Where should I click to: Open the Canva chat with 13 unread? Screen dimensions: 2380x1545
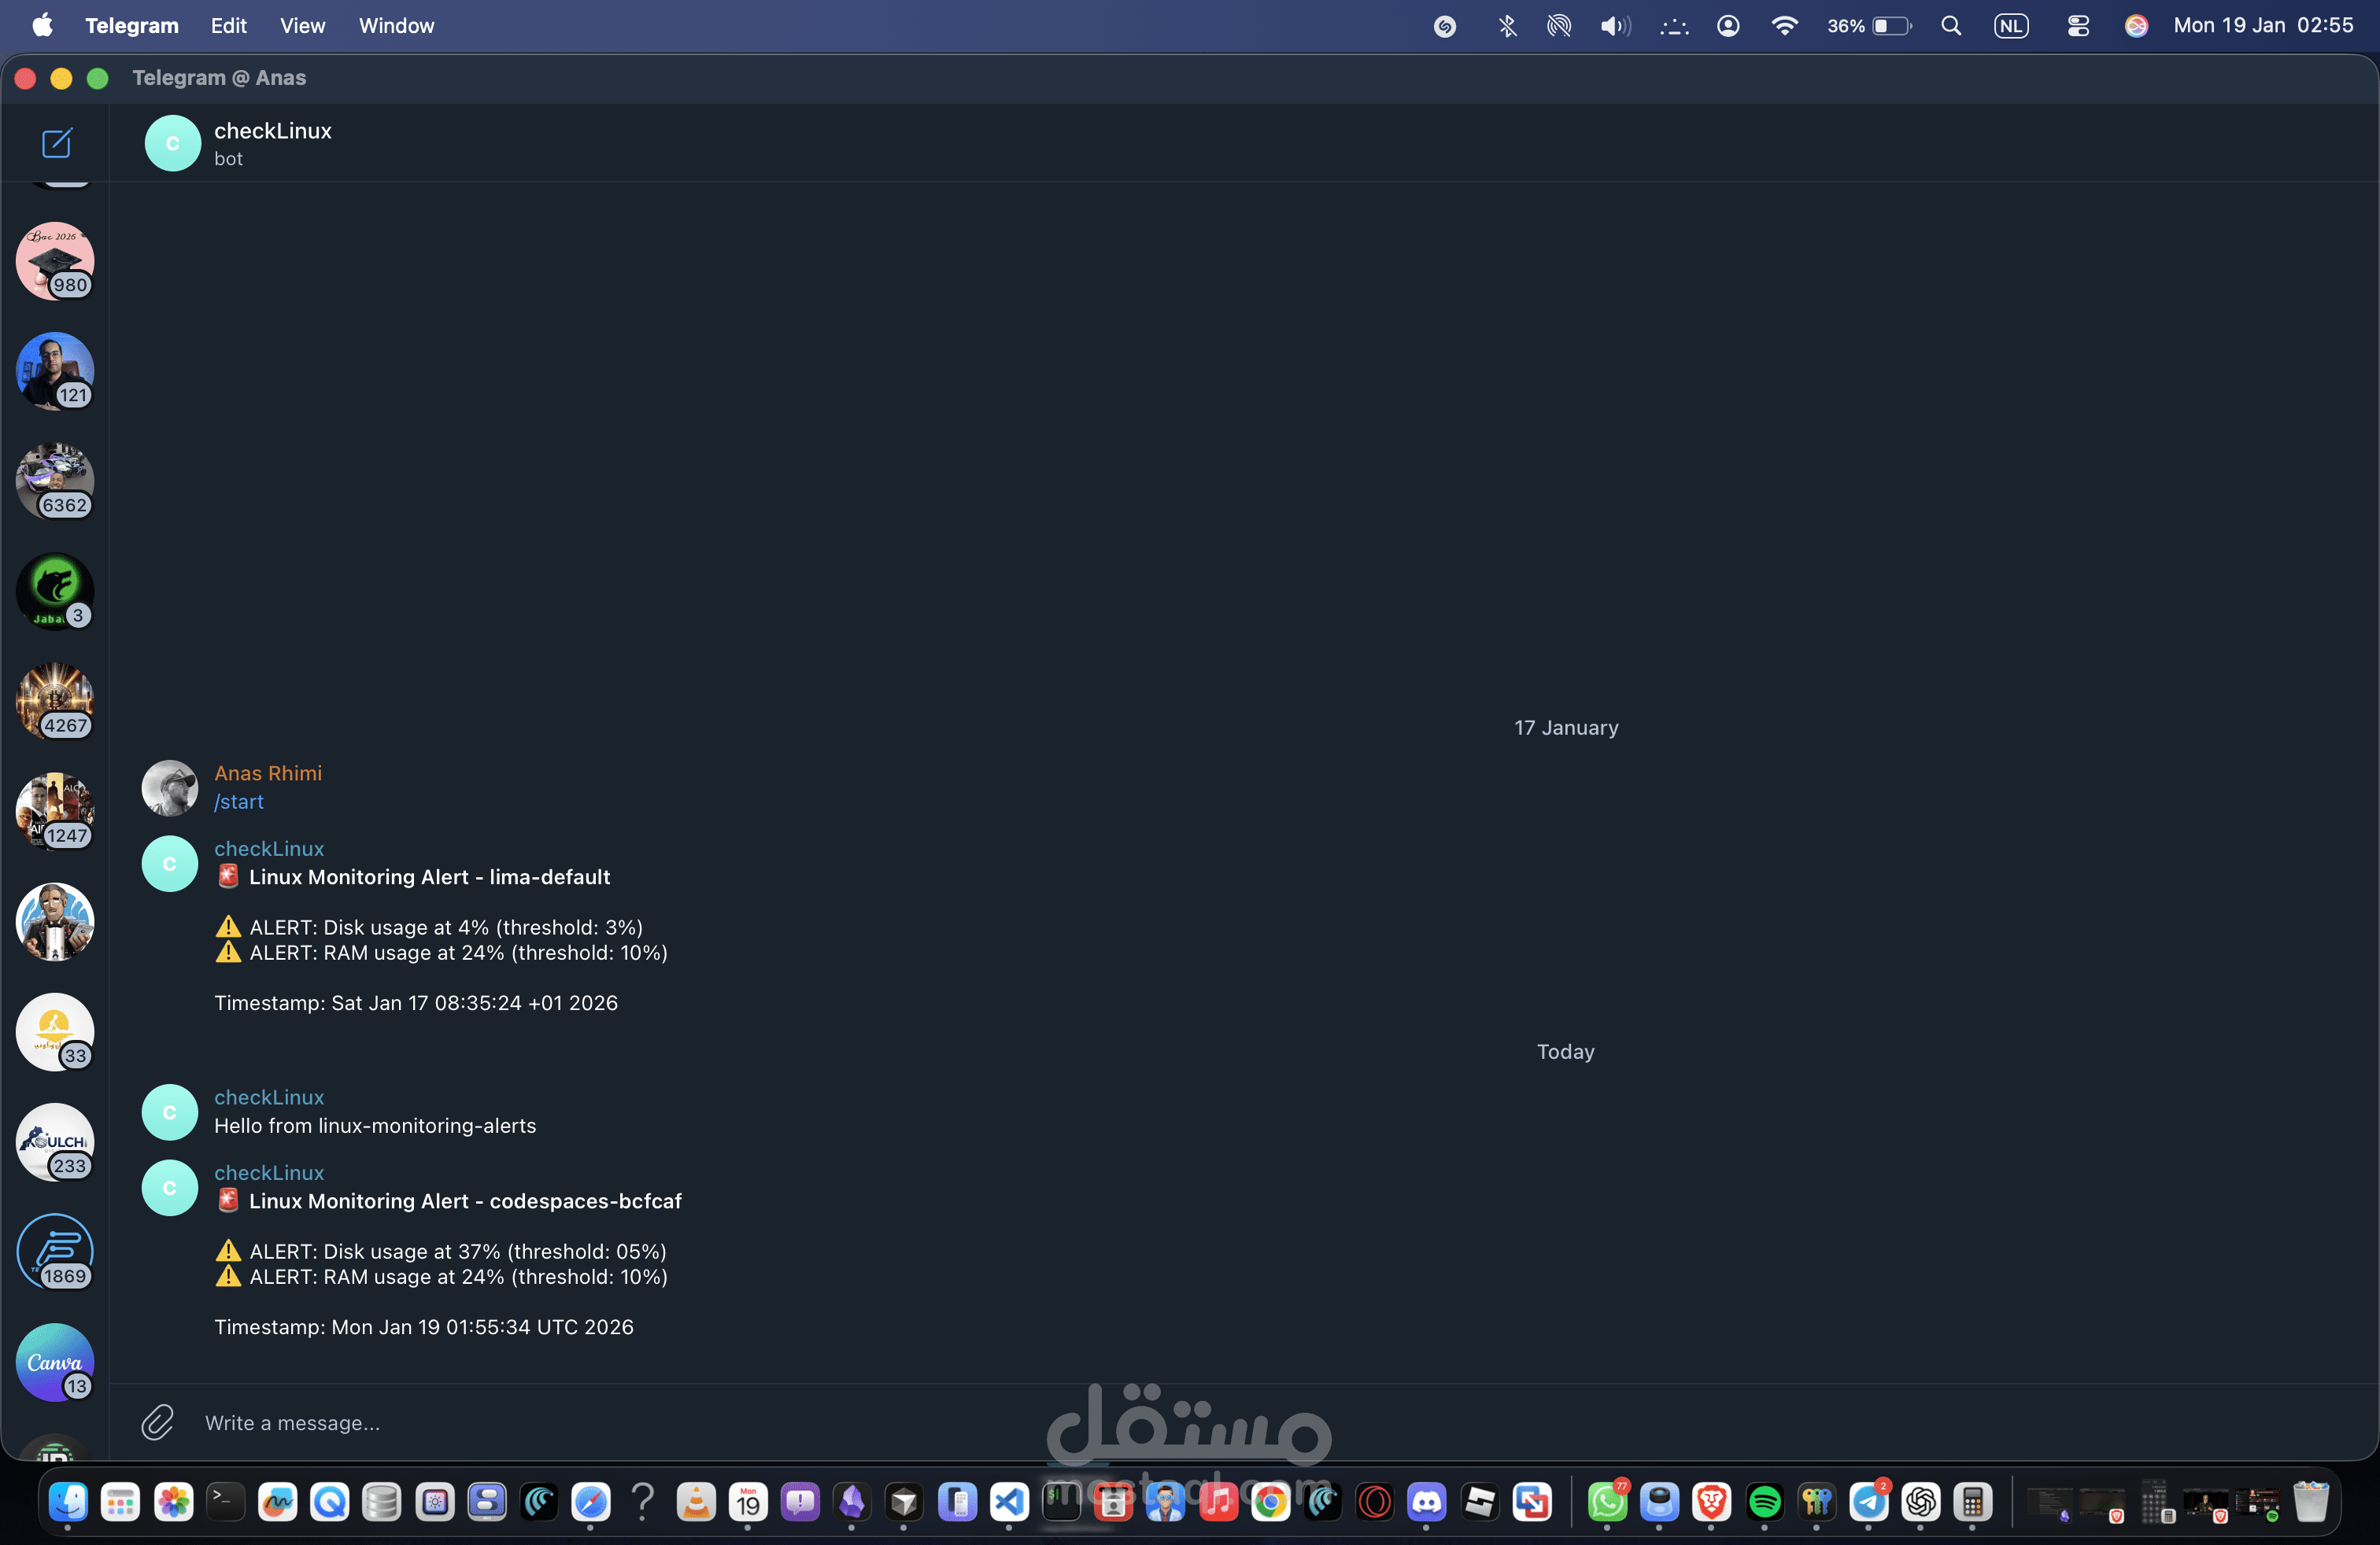pyautogui.click(x=55, y=1362)
